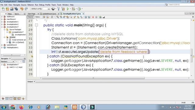Open XAMPP from the taskbar
The width and height of the screenshot is (195, 110).
pyautogui.click(x=75, y=107)
